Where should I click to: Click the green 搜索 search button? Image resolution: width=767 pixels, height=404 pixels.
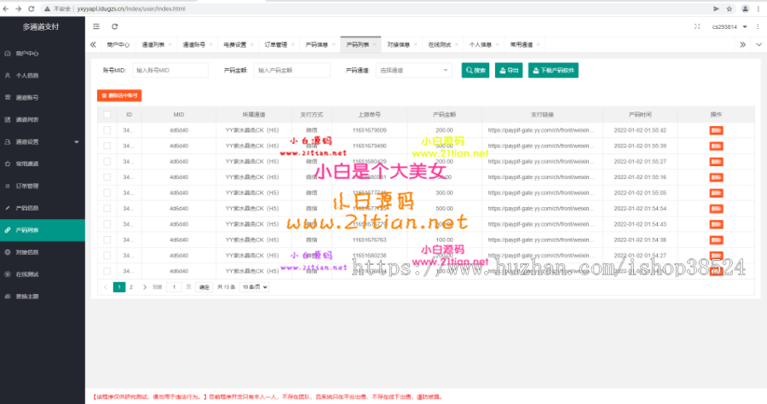pos(476,71)
